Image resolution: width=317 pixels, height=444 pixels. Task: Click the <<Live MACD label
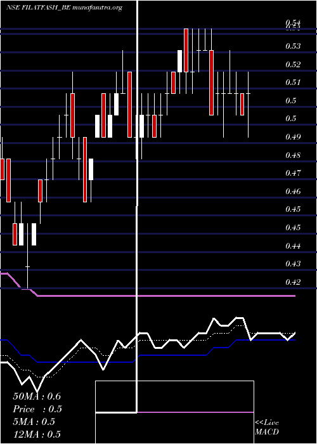click(267, 428)
